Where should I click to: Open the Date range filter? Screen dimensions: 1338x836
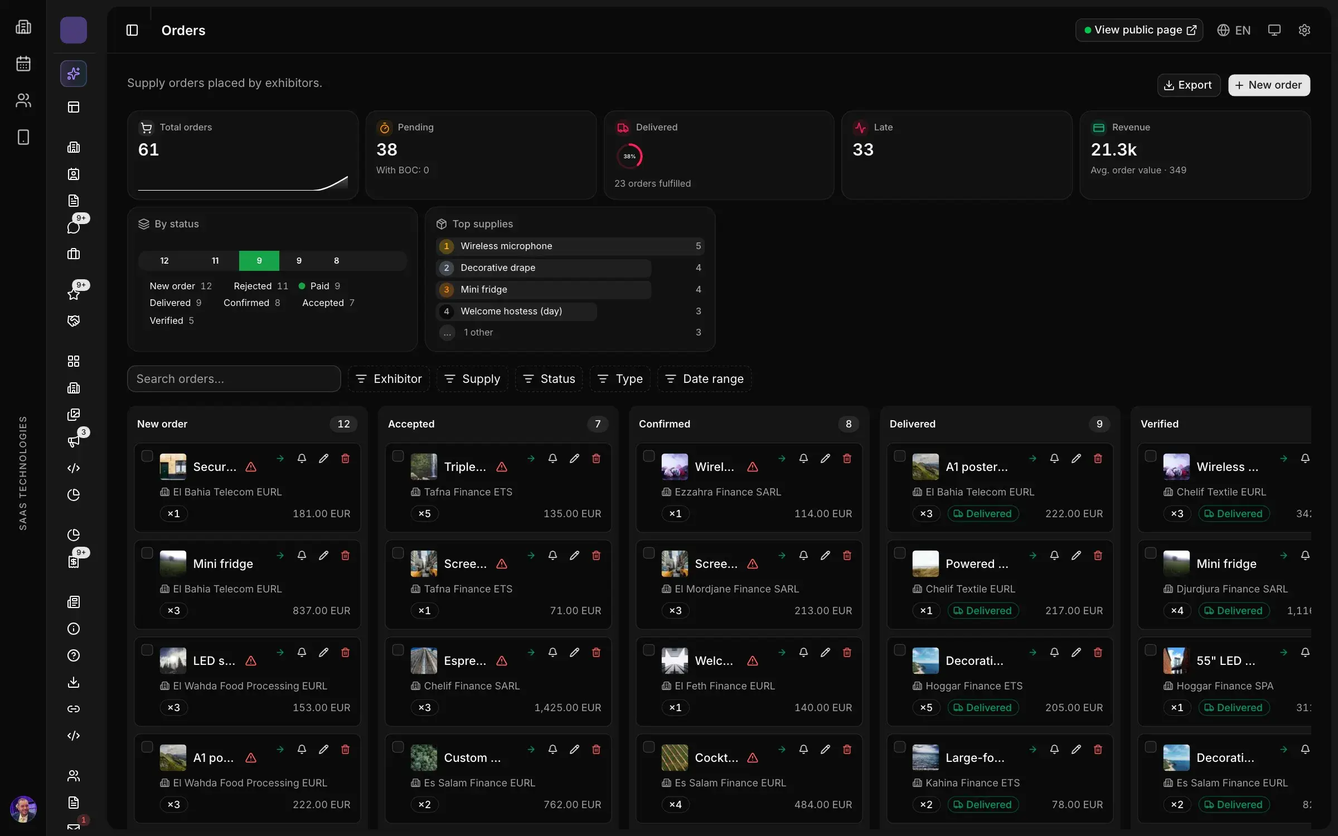coord(704,379)
